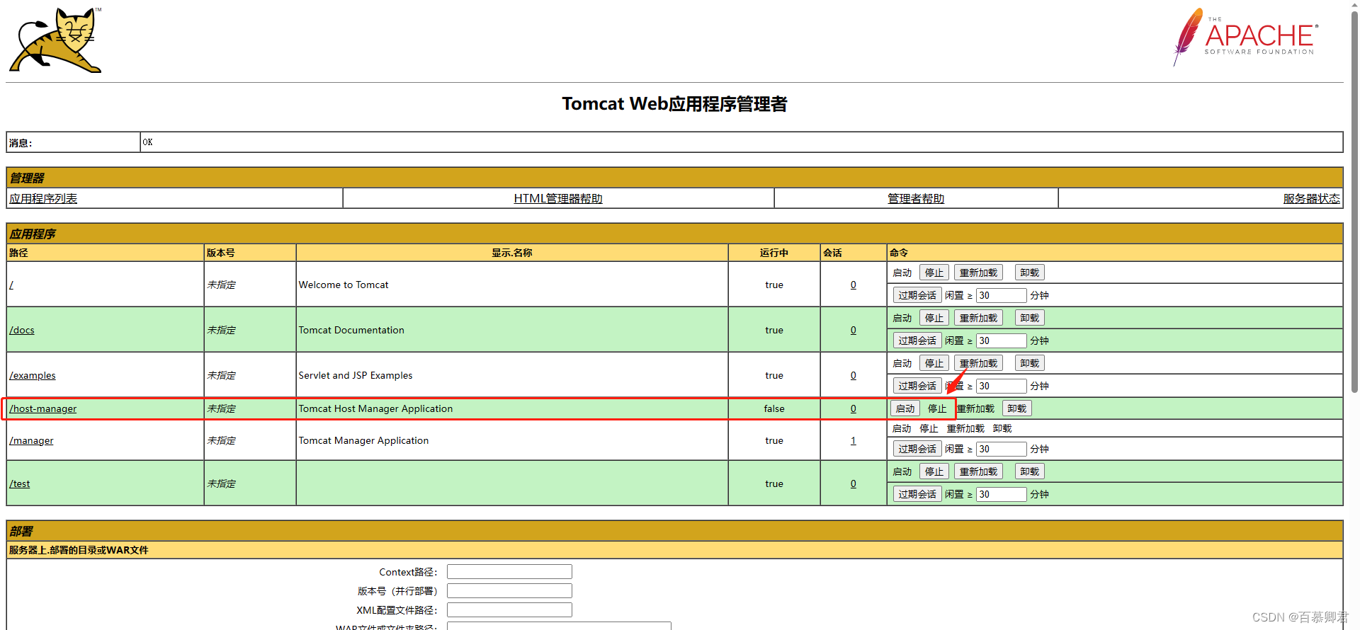Click idle minutes field for /examples
Screen dimensions: 1360x630
(x=1002, y=386)
